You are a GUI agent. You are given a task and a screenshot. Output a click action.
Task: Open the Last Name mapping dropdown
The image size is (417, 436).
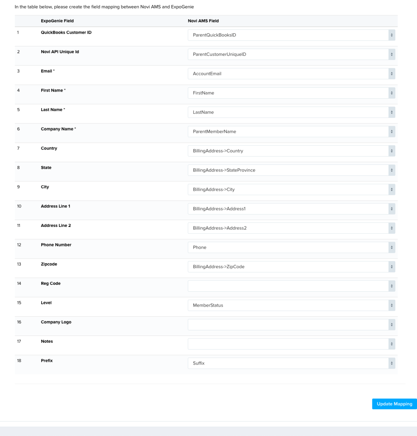(291, 112)
